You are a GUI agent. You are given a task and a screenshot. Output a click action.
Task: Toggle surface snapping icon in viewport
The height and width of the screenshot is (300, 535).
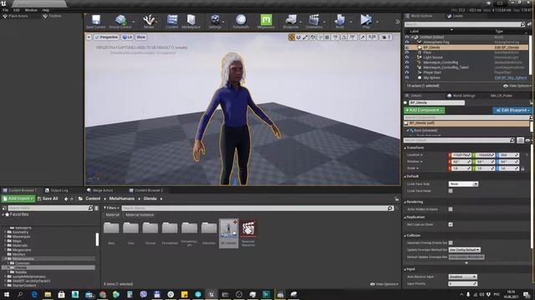pyautogui.click(x=320, y=37)
